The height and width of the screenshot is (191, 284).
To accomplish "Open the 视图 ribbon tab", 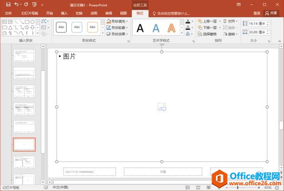I will click(123, 13).
